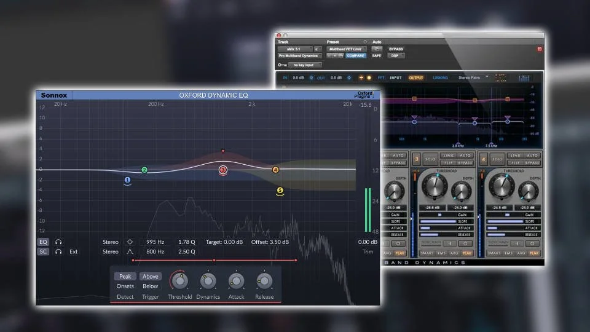Open the Track selector dropdown in Pro Tools window
Image resolution: width=590 pixels, height=332 pixels.
[x=295, y=49]
